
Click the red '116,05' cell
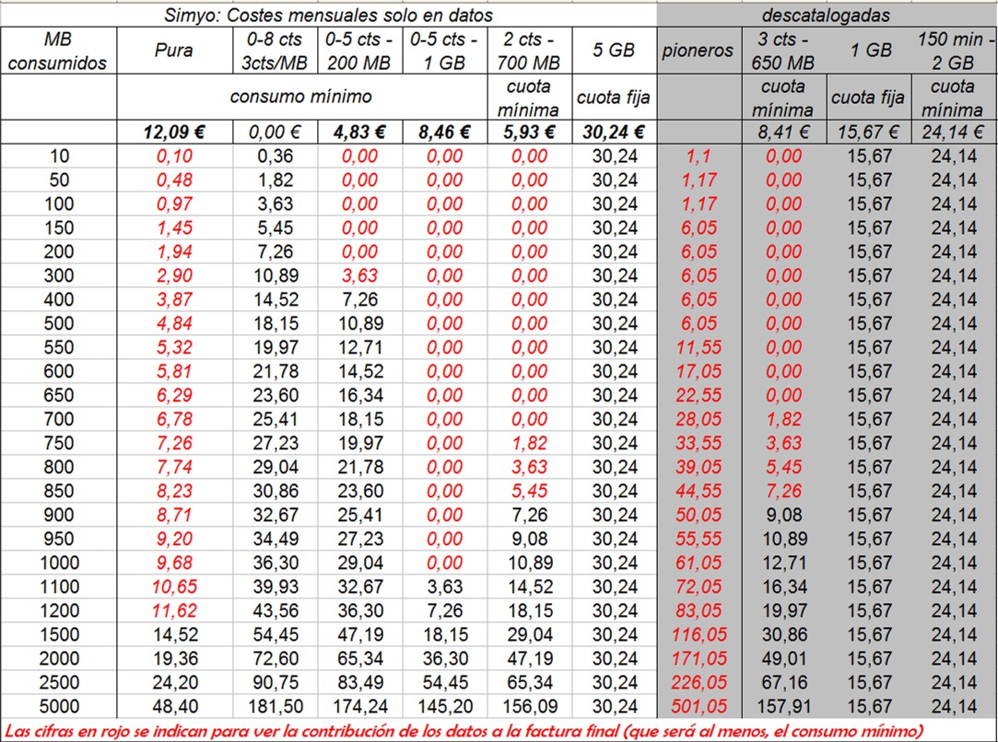pyautogui.click(x=699, y=634)
